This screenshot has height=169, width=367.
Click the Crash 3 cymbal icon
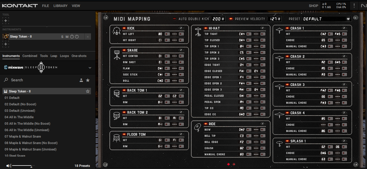click(279, 87)
